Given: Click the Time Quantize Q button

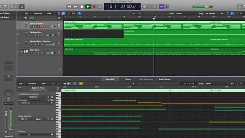Looking at the screenshot, I should tap(52, 97).
